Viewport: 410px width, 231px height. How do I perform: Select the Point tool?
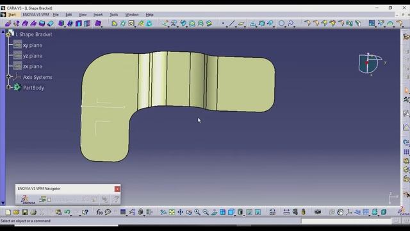click(x=223, y=24)
